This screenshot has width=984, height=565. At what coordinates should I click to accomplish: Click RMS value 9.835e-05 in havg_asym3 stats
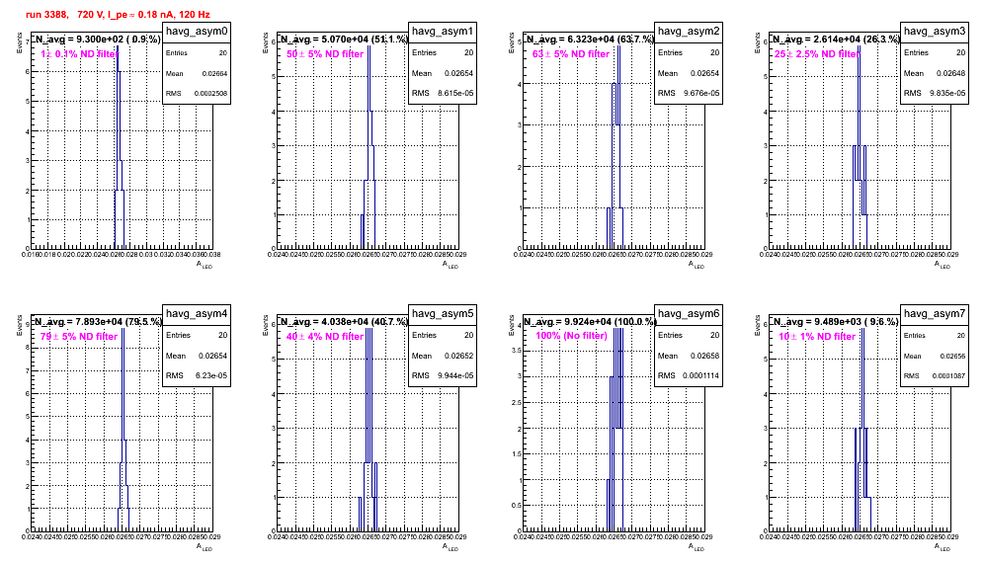tap(947, 93)
